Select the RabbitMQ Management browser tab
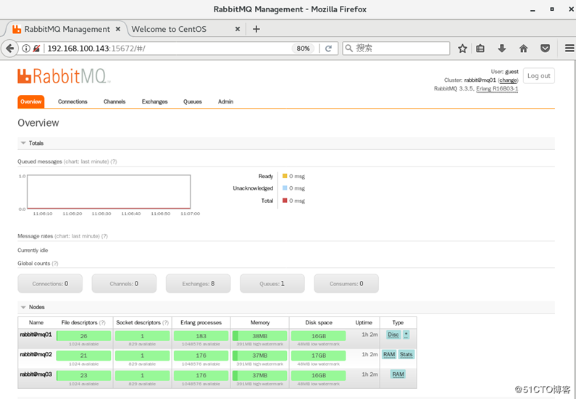The width and height of the screenshot is (576, 399). (67, 29)
